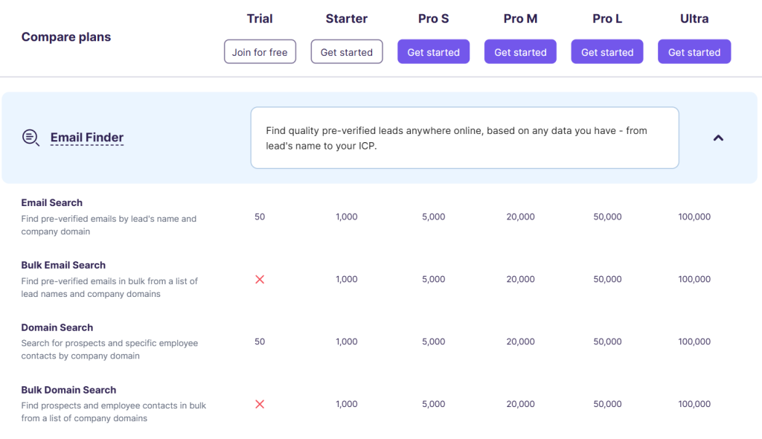This screenshot has width=762, height=439.
Task: Click Join for free under Trial
Action: pos(260,51)
